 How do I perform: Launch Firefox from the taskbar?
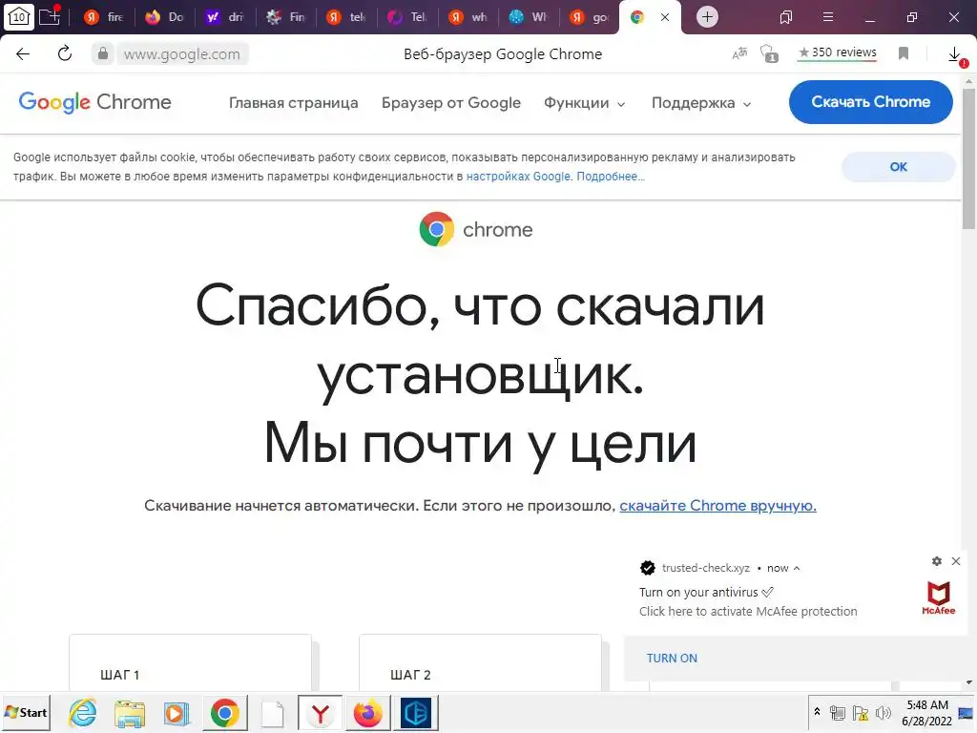[367, 713]
